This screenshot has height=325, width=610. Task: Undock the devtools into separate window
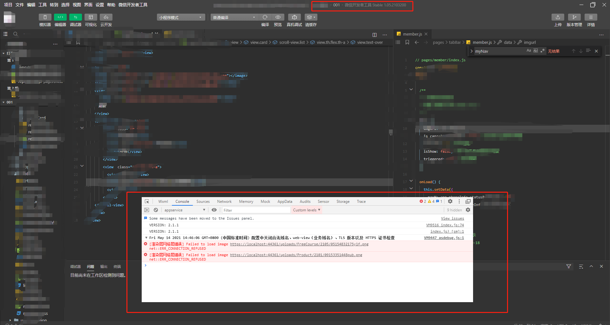point(468,202)
